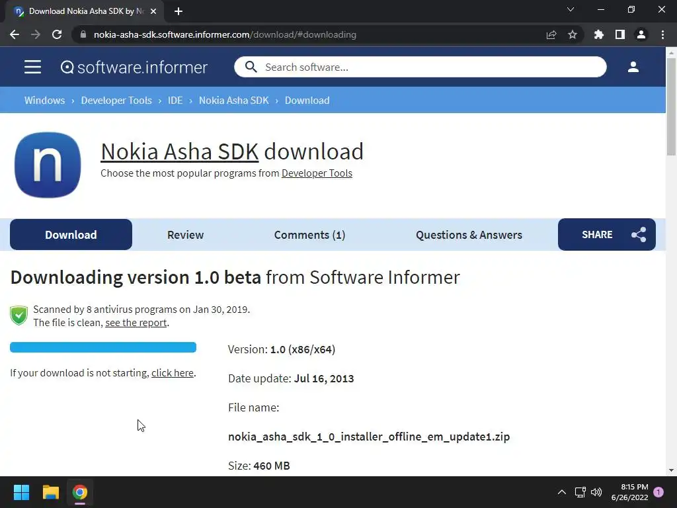The height and width of the screenshot is (508, 677).
Task: Click 'click here' to restart download
Action: [173, 373]
